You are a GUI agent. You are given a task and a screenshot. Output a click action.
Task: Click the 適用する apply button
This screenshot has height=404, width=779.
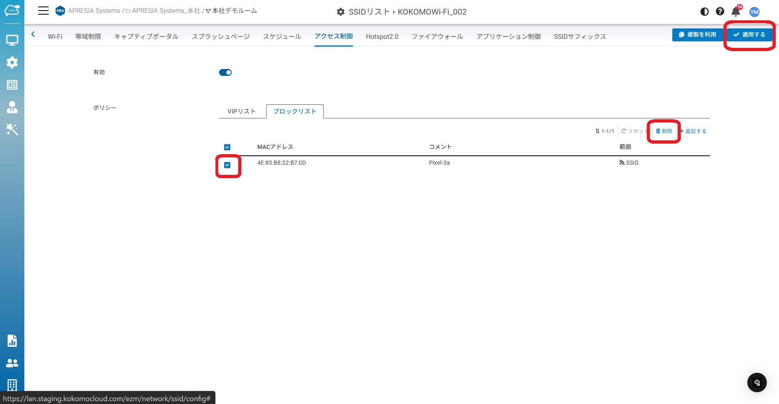tap(749, 34)
